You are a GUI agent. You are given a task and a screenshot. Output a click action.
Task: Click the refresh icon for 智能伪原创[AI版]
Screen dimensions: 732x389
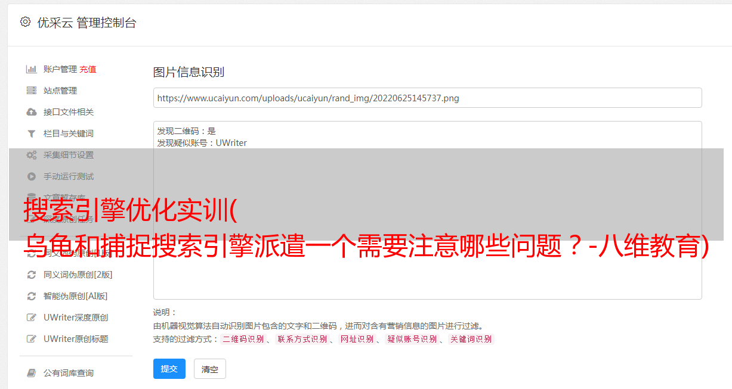pos(32,296)
